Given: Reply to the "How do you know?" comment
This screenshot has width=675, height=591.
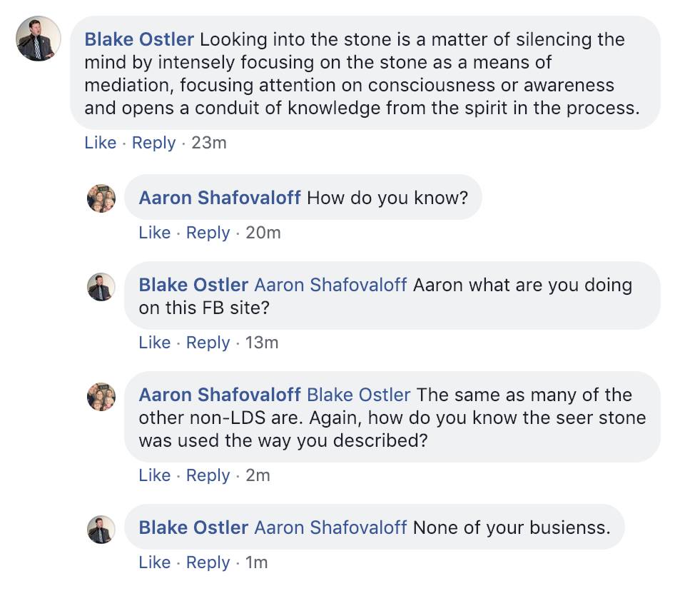Looking at the screenshot, I should [208, 233].
